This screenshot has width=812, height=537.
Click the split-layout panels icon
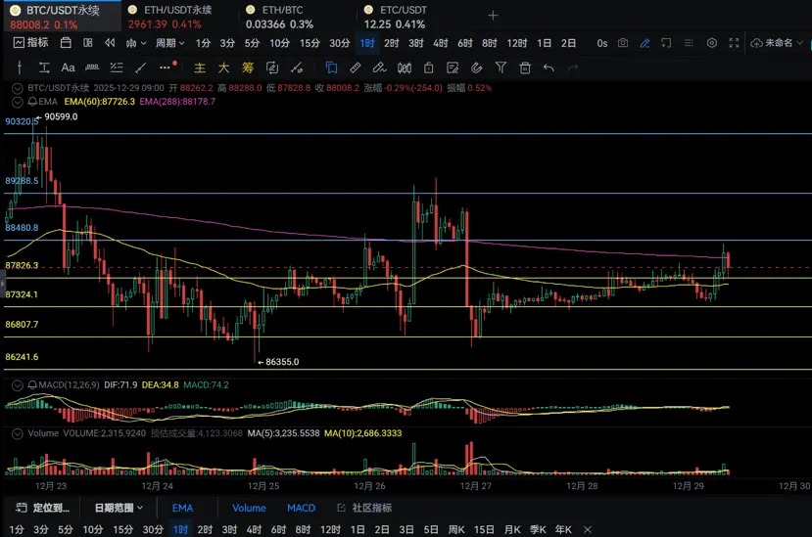(x=88, y=43)
